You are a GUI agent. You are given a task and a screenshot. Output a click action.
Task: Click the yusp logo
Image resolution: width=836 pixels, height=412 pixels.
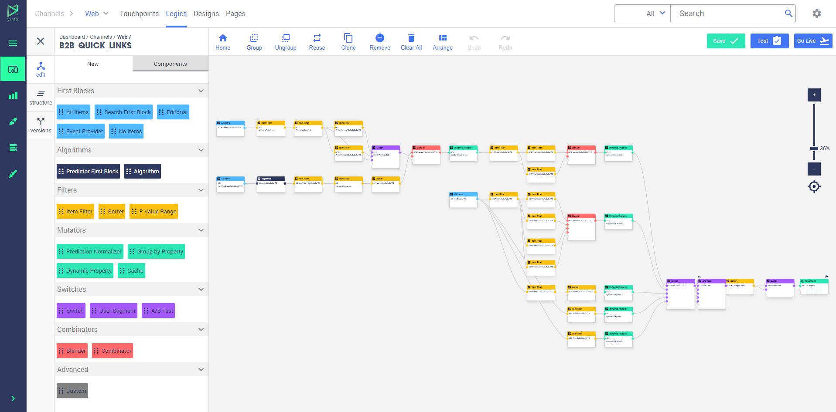(13, 13)
